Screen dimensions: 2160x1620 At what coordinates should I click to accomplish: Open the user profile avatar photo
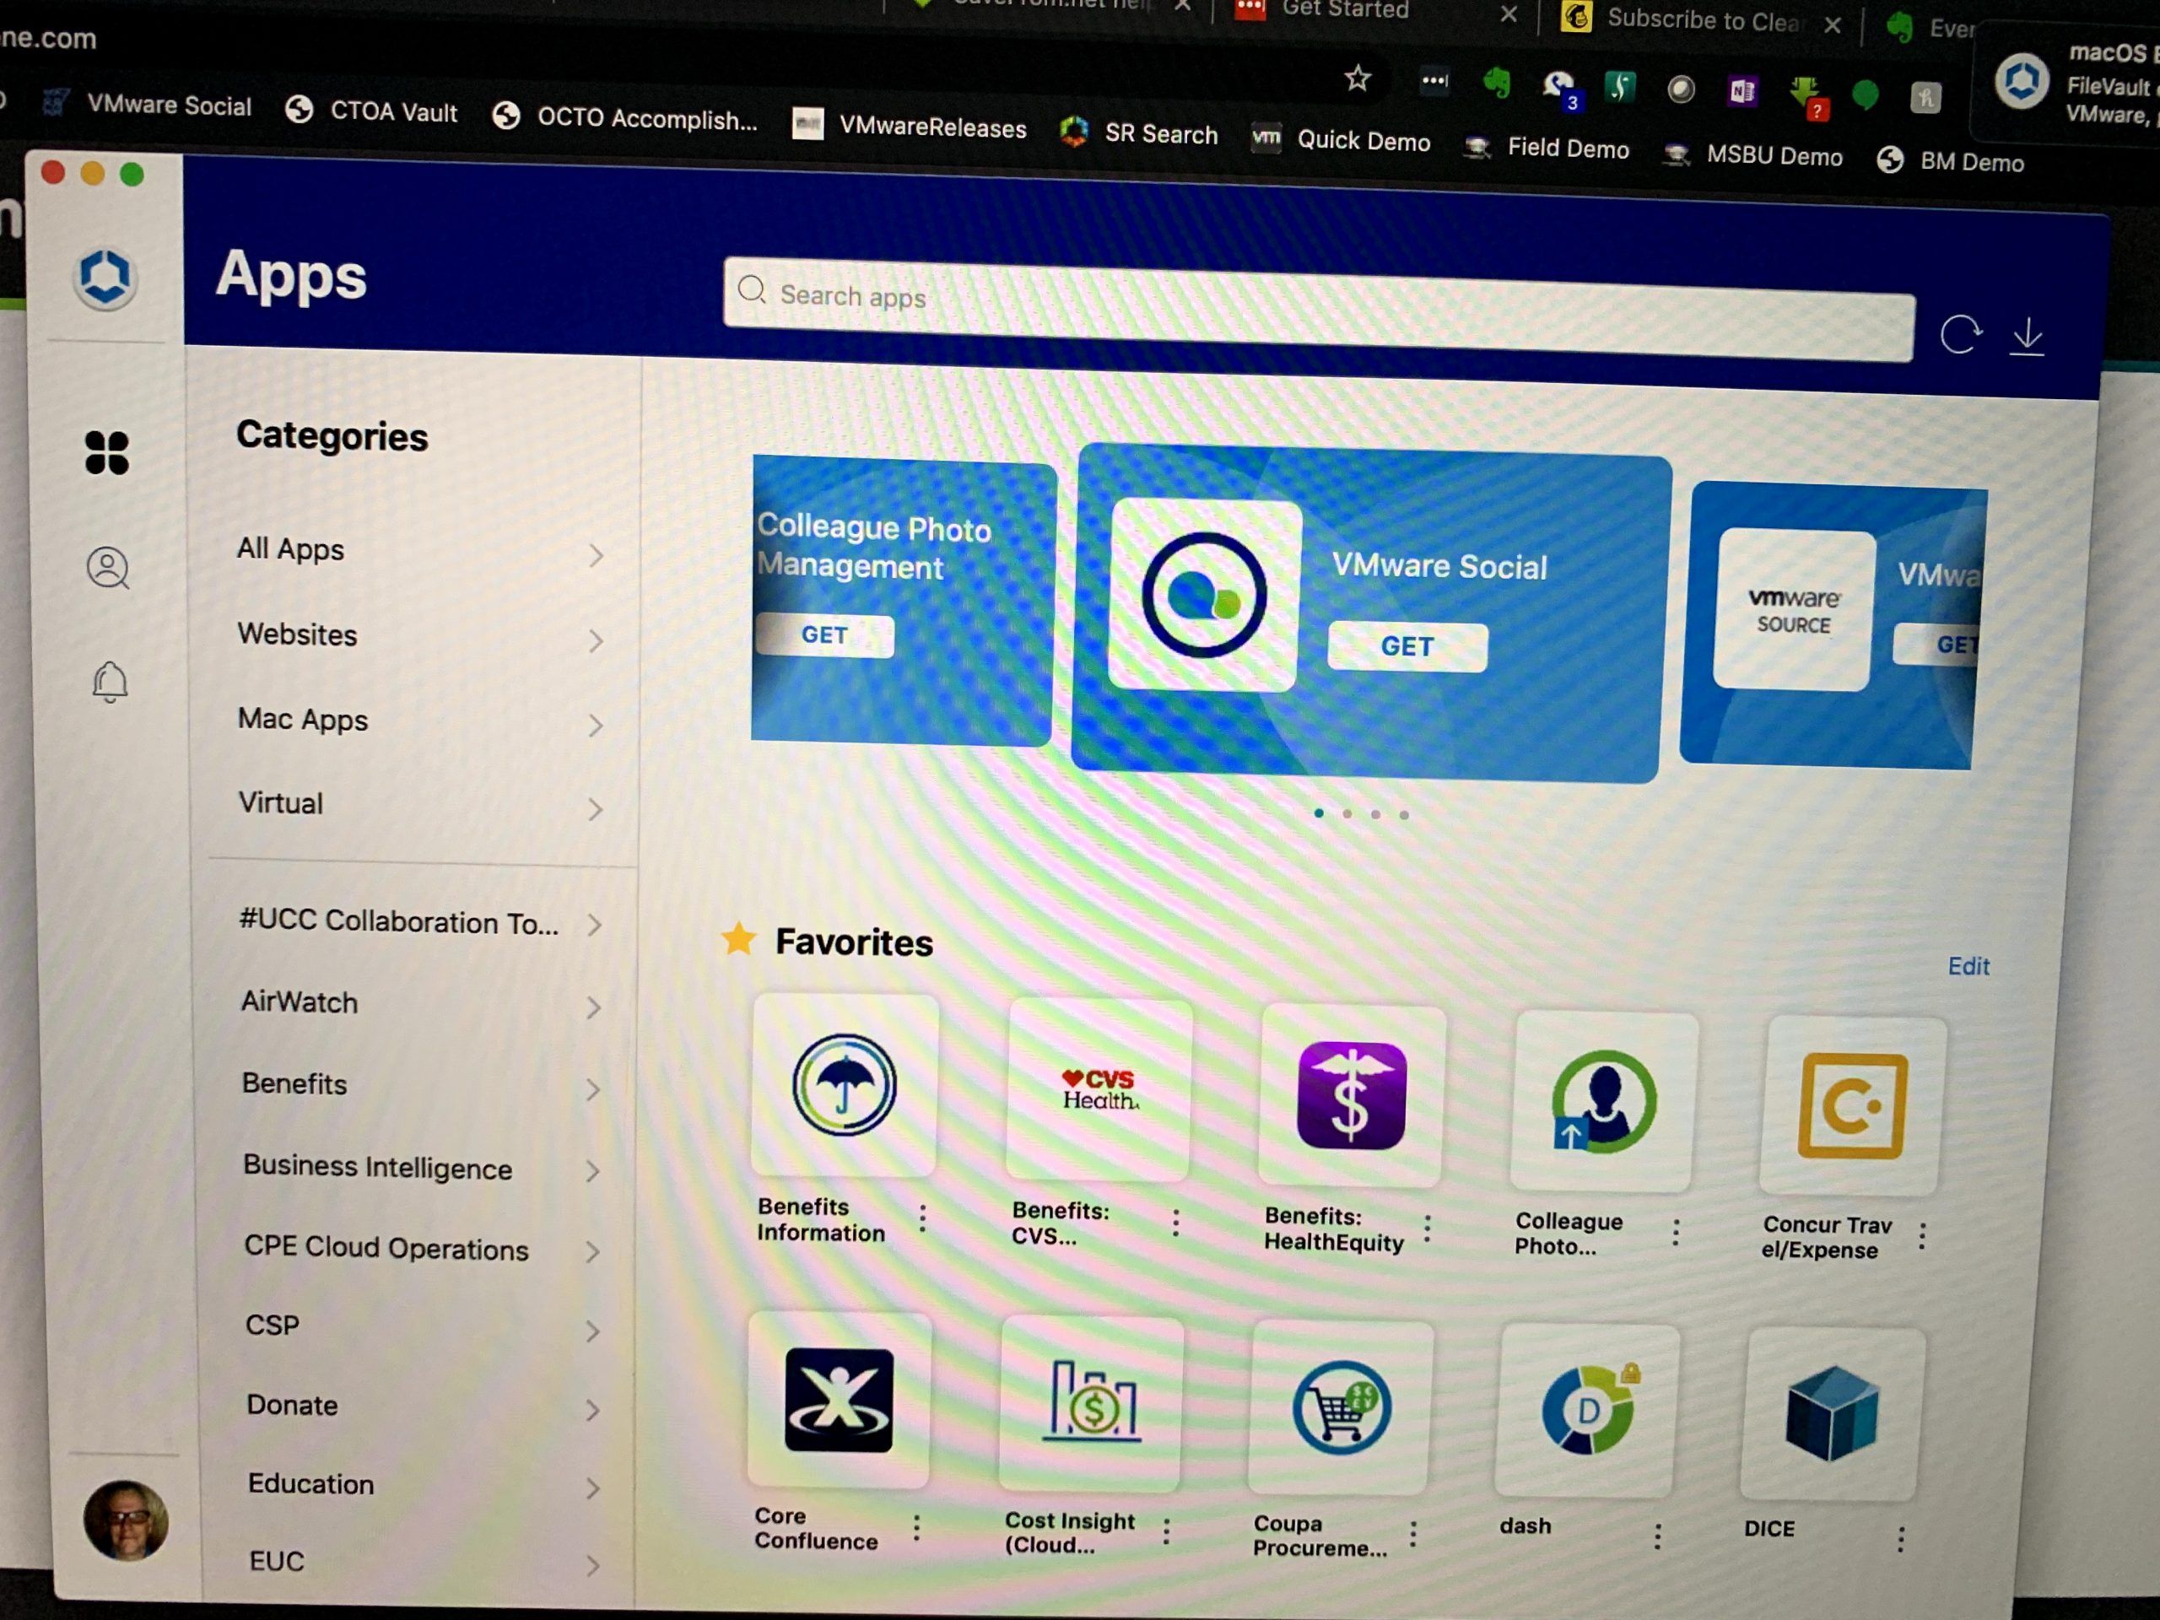126,1520
